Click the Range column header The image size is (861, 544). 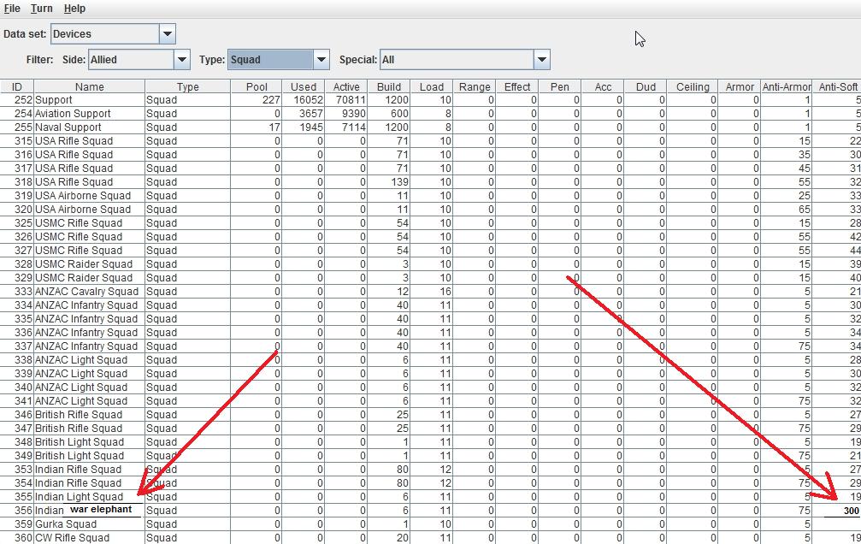point(475,87)
